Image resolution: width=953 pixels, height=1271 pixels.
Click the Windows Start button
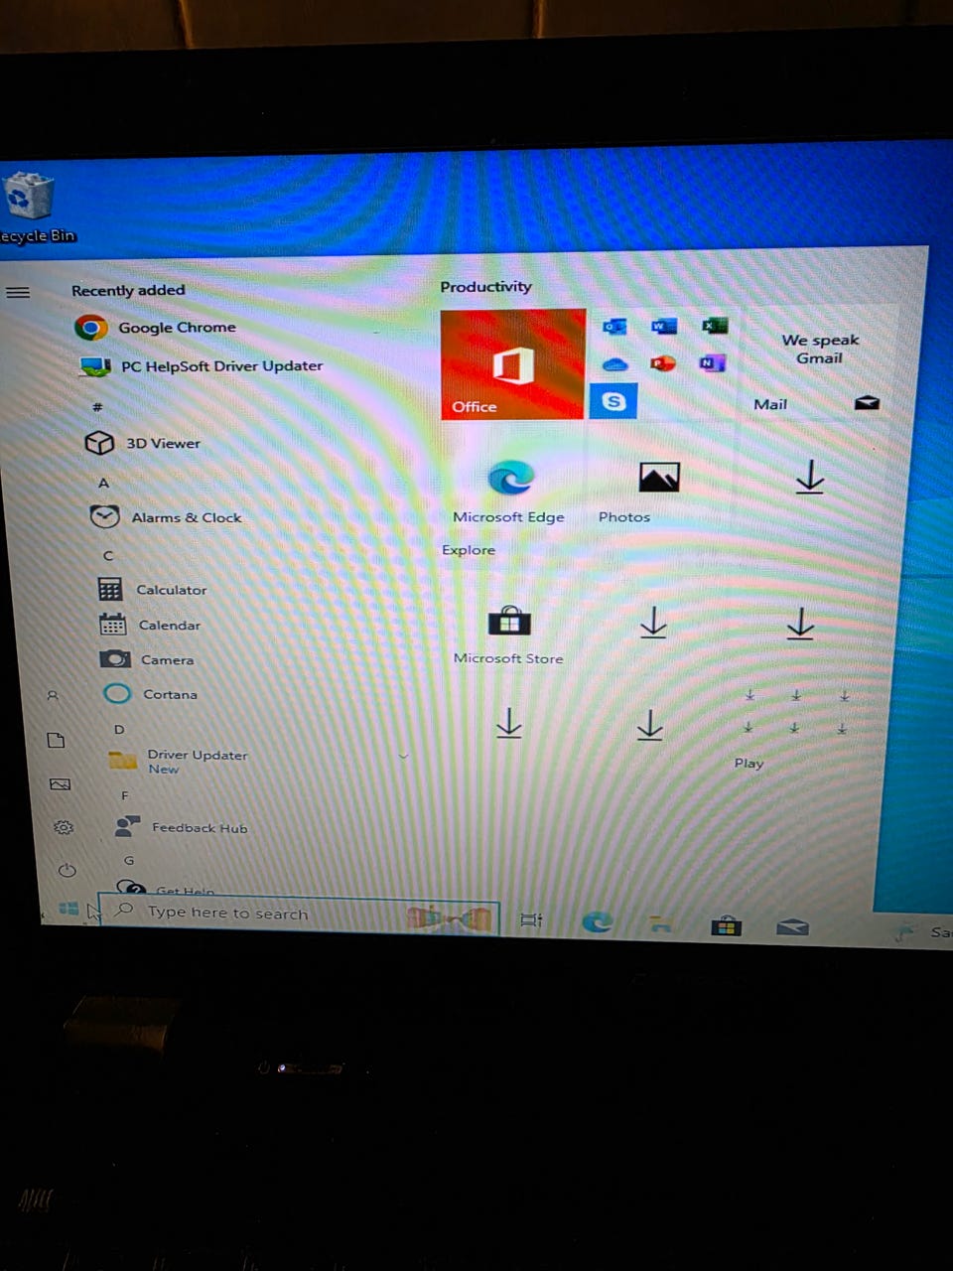coord(68,909)
